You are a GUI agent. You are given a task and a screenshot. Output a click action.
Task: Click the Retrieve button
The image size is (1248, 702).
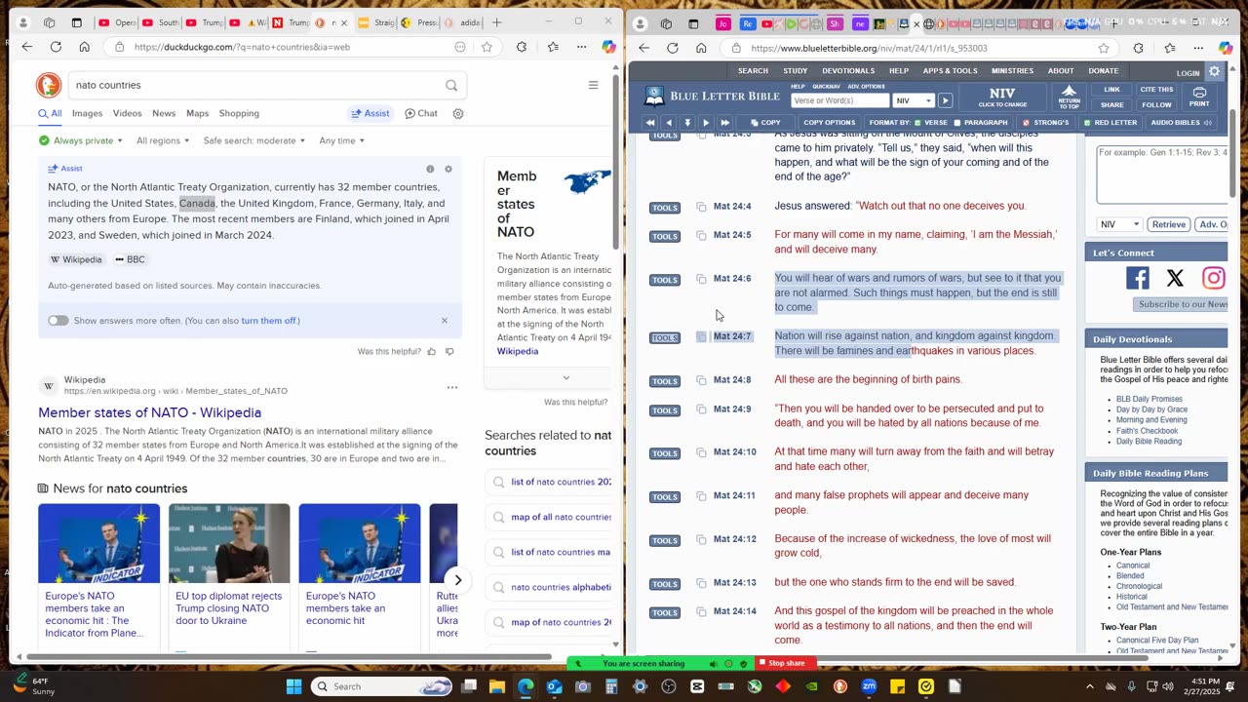(x=1168, y=224)
